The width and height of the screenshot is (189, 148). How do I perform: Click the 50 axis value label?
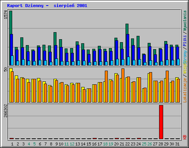tap(6, 69)
